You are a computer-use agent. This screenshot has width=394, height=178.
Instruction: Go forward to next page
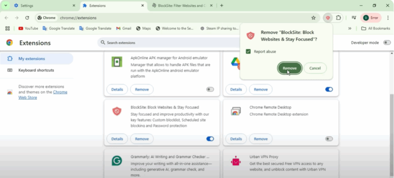[17, 18]
